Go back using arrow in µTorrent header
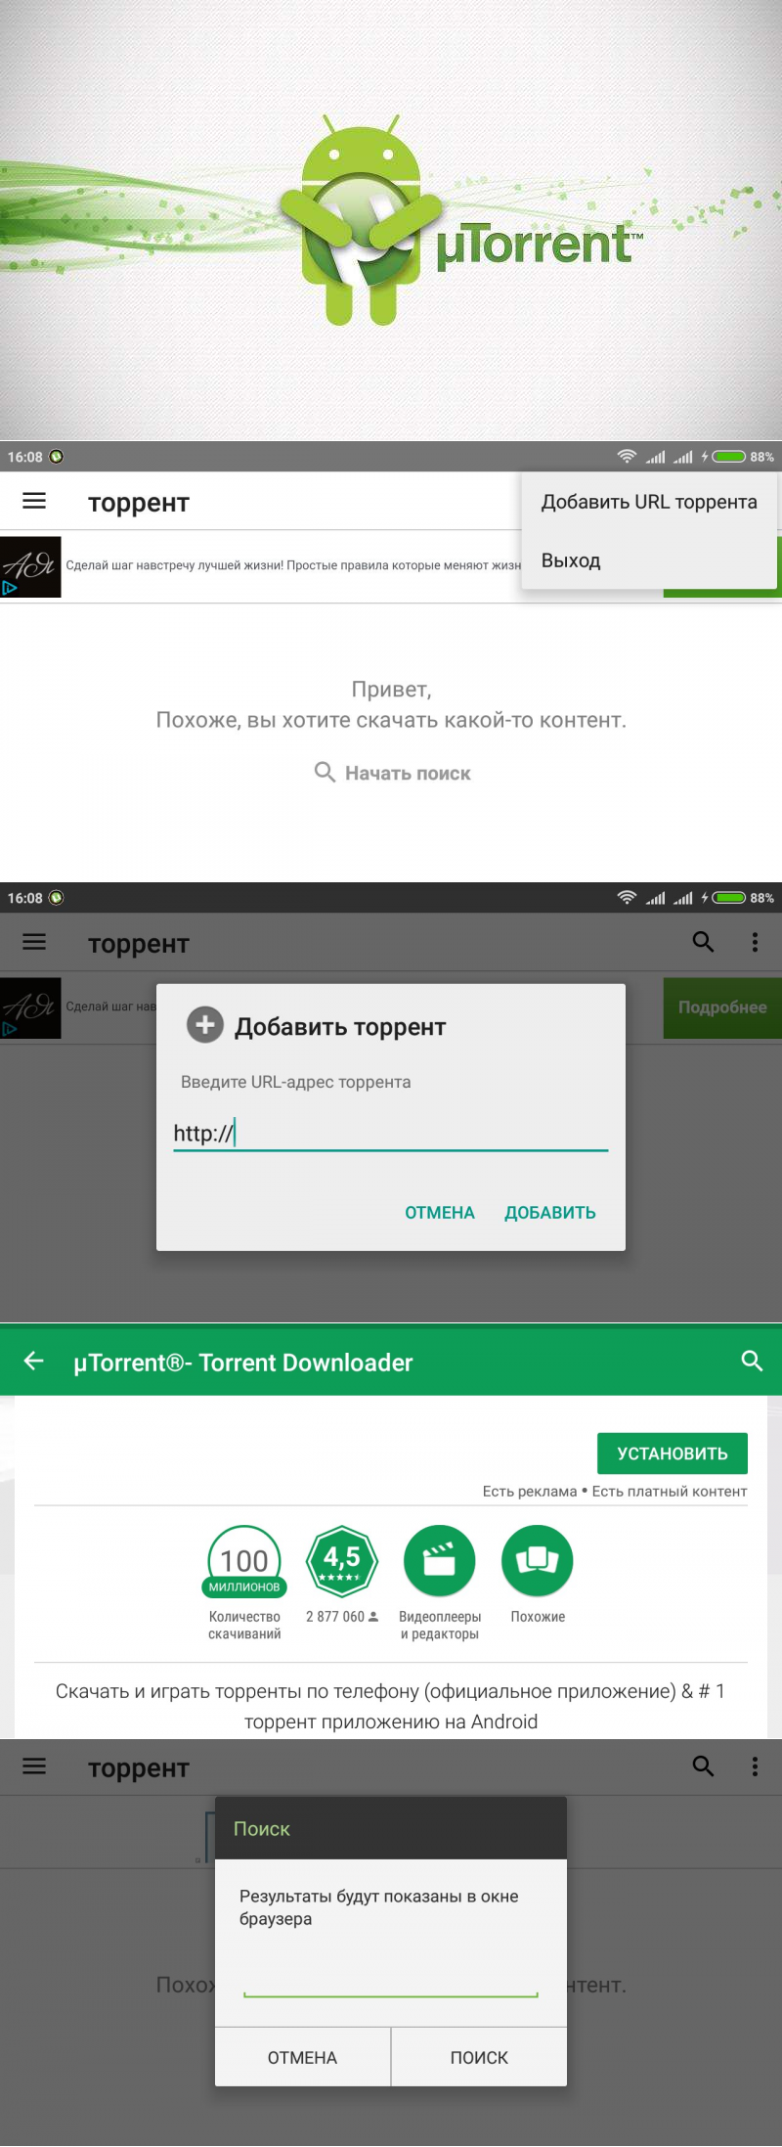Image resolution: width=782 pixels, height=2147 pixels. (34, 1361)
